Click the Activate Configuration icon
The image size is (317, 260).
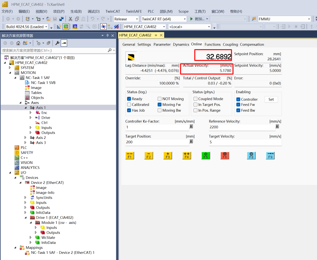(x=59, y=27)
